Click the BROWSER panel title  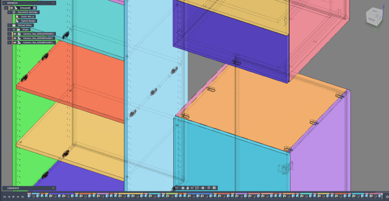13,3
